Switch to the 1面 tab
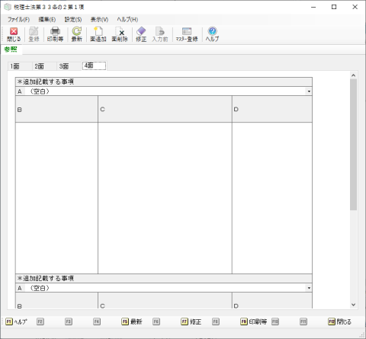 [15, 66]
